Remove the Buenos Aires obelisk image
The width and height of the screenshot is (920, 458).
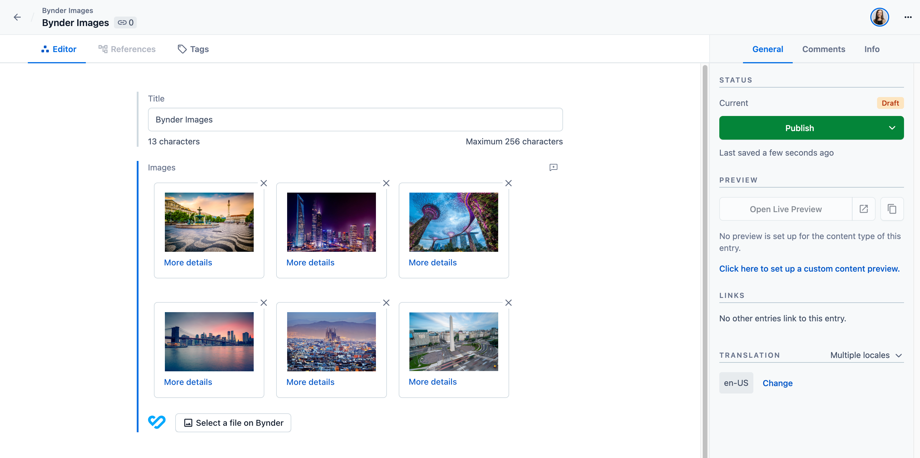509,303
